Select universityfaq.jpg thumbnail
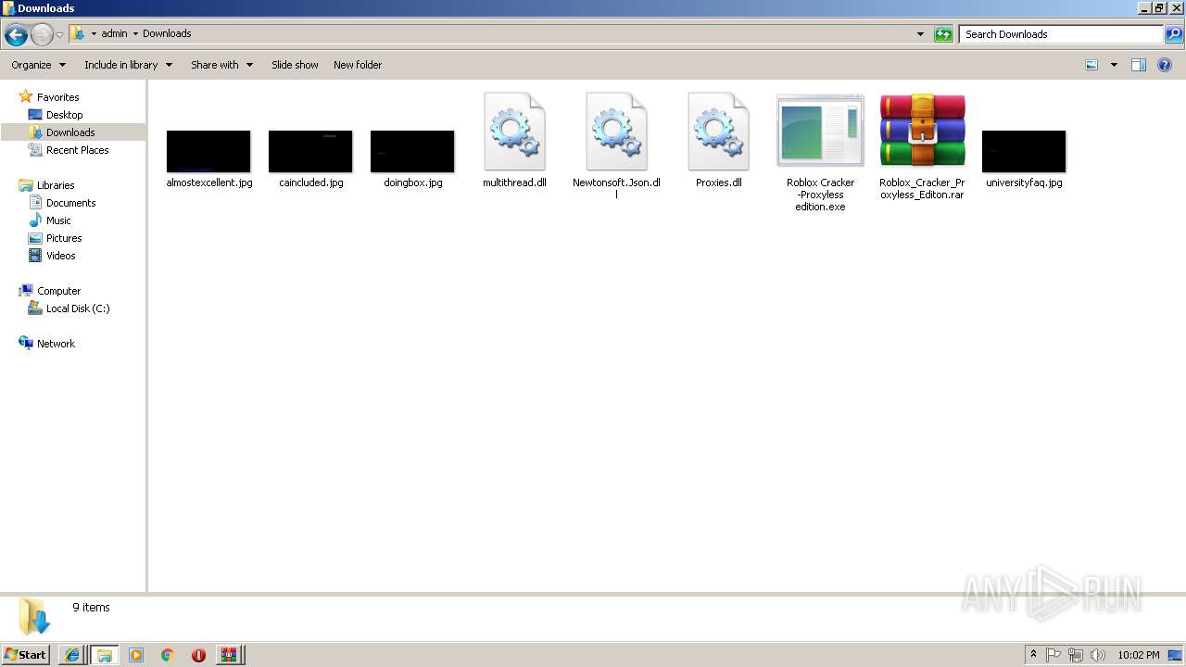This screenshot has width=1186, height=667. point(1024,151)
